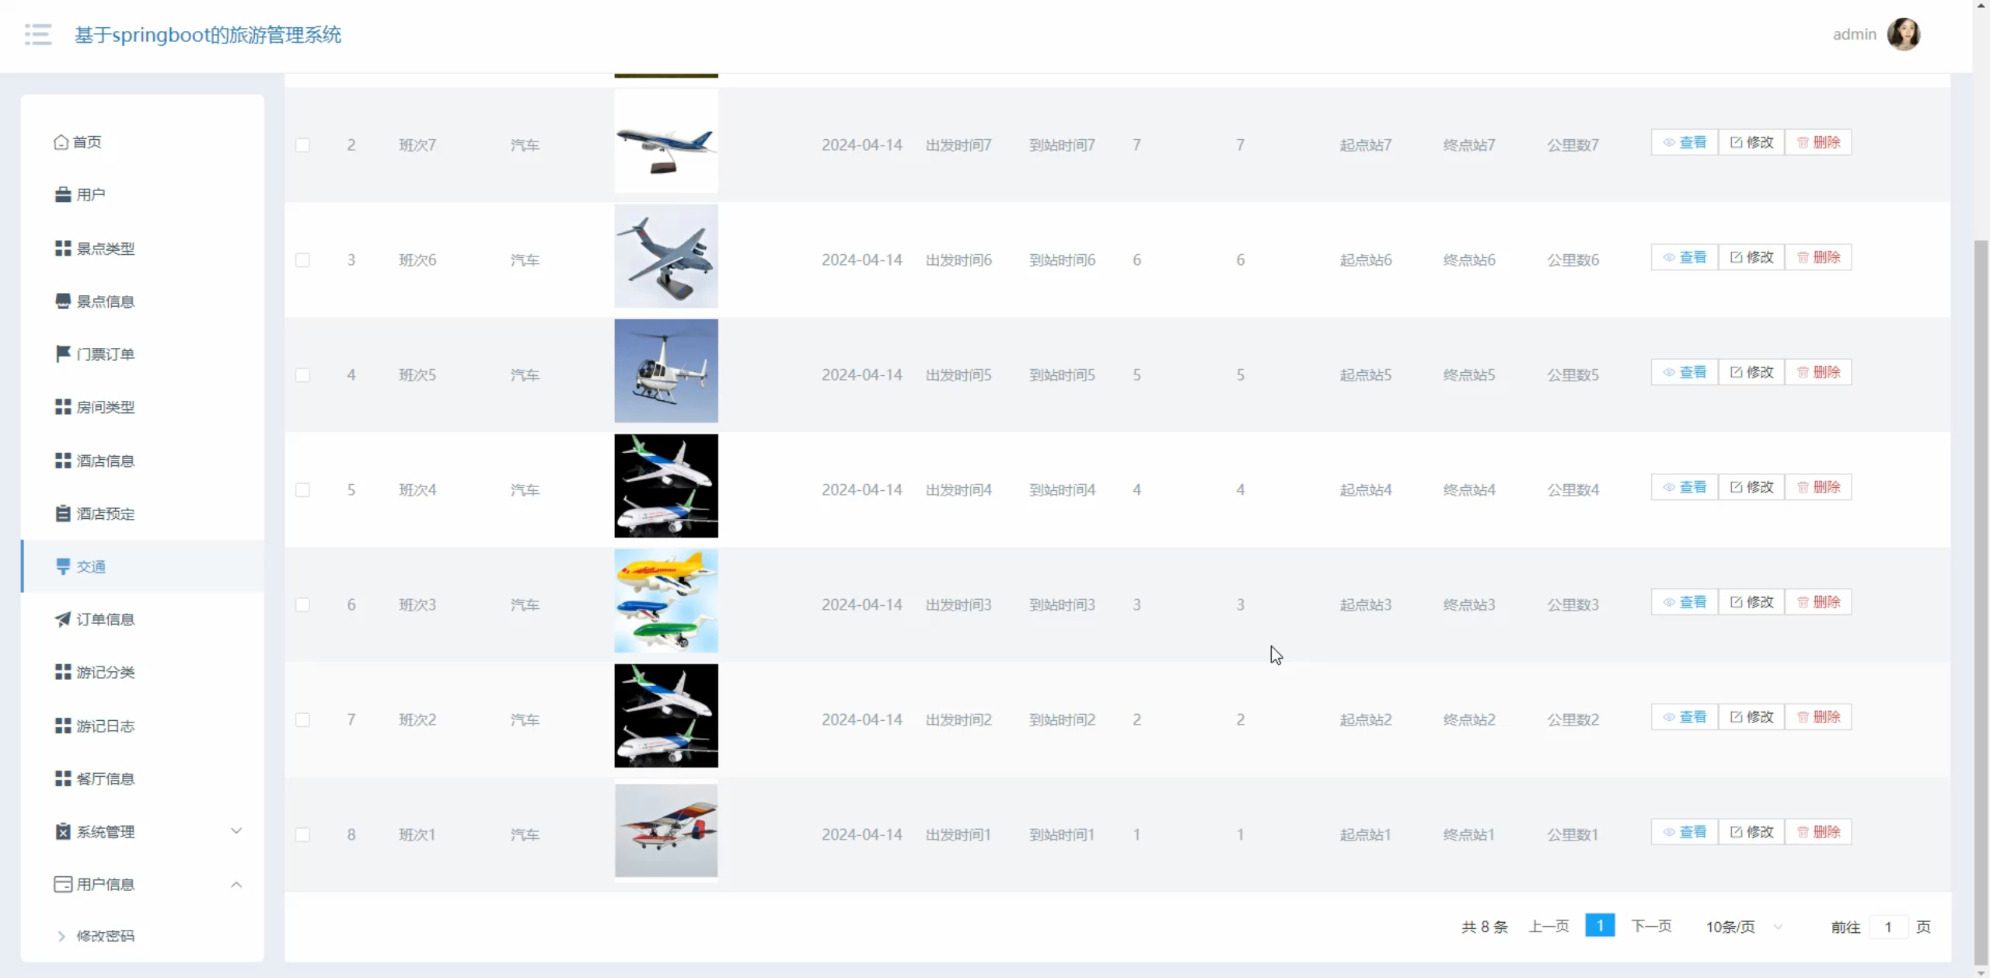
Task: Click 删除 button for 班次3 row
Action: pos(1818,602)
